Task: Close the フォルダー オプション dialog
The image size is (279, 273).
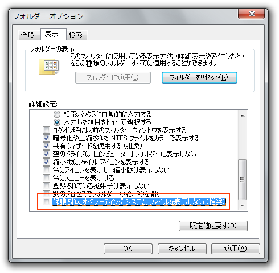Action: pos(251,14)
